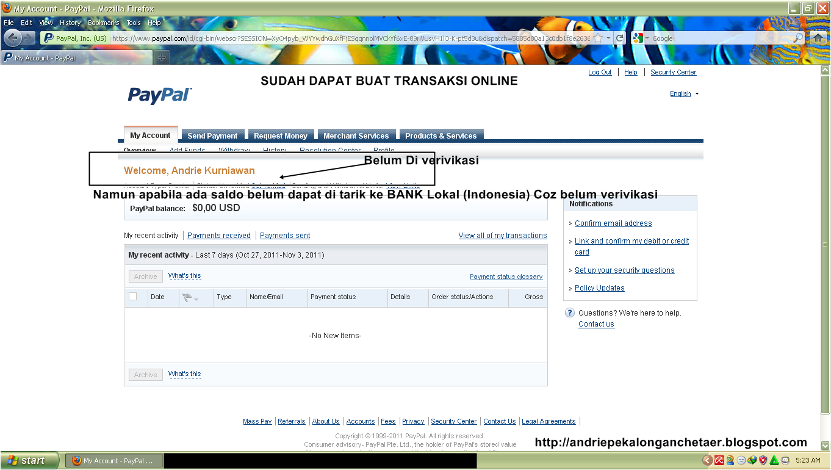
Task: Open the Mass Pay footer link
Action: tap(257, 421)
